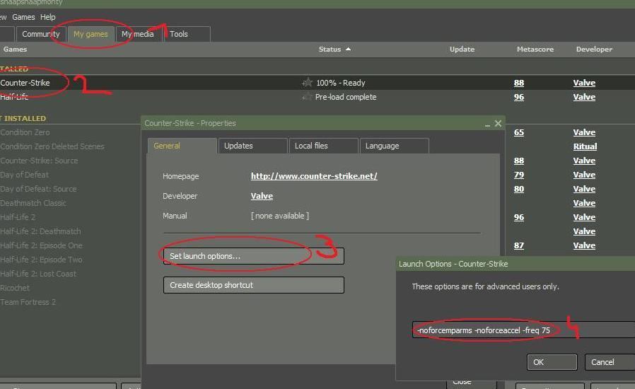Select Half-Life in the games list
The height and width of the screenshot is (389, 635).
14,97
